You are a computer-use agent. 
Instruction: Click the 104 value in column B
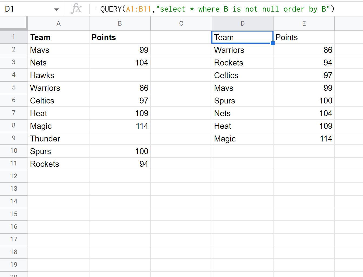(x=120, y=63)
